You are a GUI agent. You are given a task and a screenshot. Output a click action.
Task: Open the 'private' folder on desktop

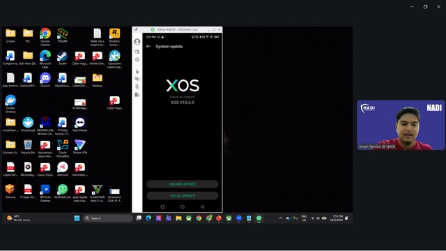click(x=10, y=36)
